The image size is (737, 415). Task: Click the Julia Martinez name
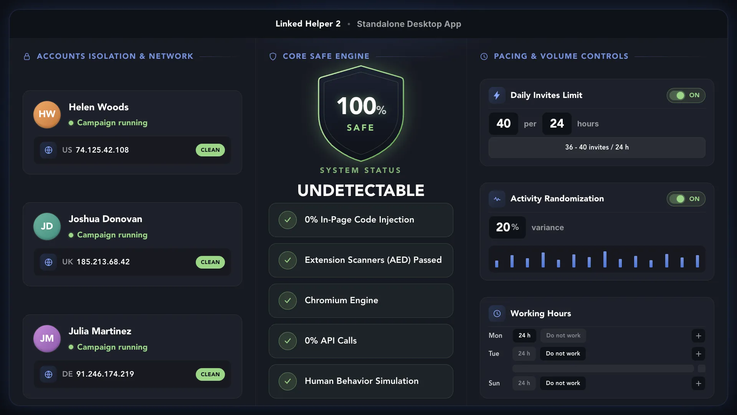tap(100, 331)
